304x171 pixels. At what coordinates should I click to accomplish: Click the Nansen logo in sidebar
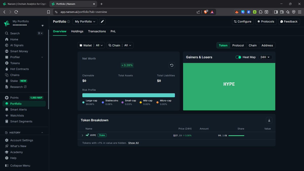point(7,23)
